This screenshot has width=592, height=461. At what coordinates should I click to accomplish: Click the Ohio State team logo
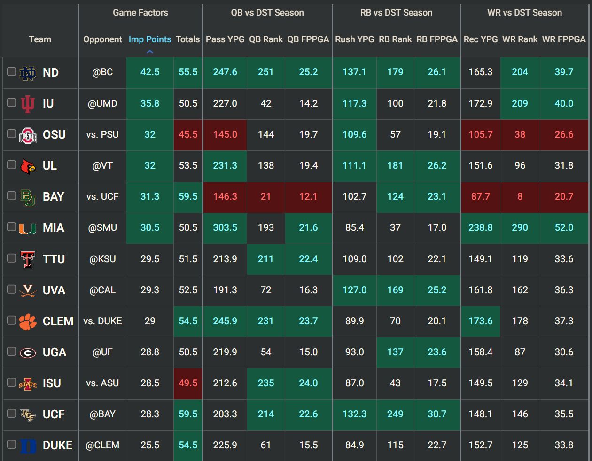click(28, 135)
